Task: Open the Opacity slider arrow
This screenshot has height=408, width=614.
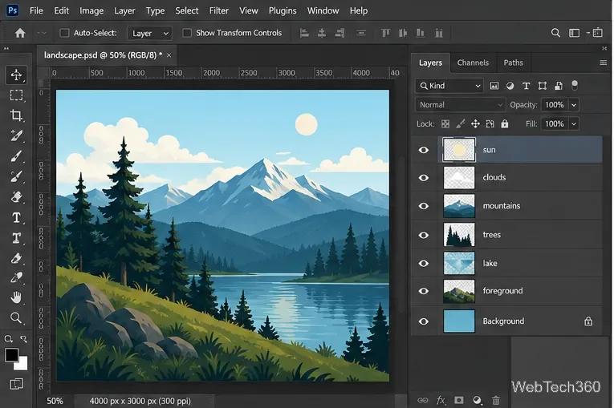Action: (574, 105)
